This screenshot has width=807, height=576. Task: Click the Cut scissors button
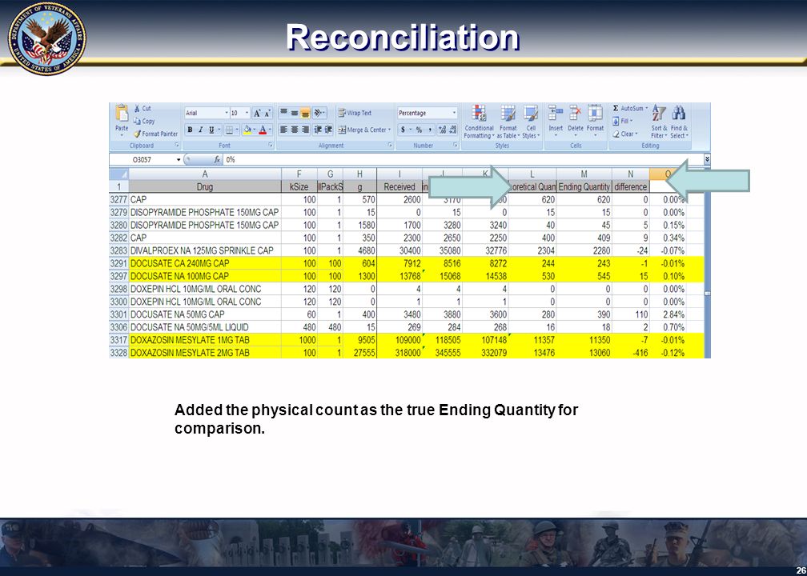pos(143,109)
